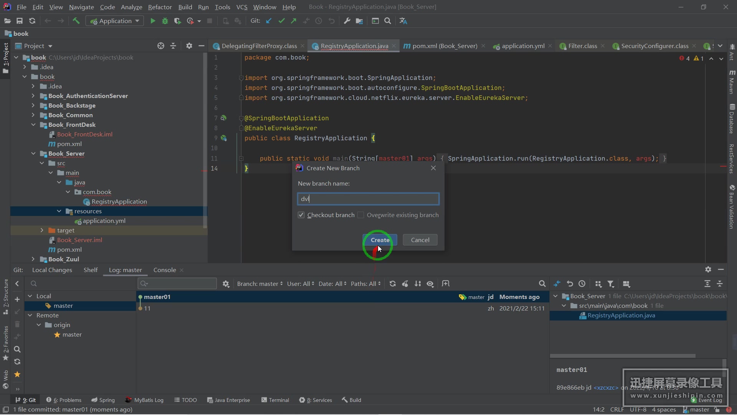
Task: Enable Overwrite existing branch checkbox
Action: click(x=361, y=215)
